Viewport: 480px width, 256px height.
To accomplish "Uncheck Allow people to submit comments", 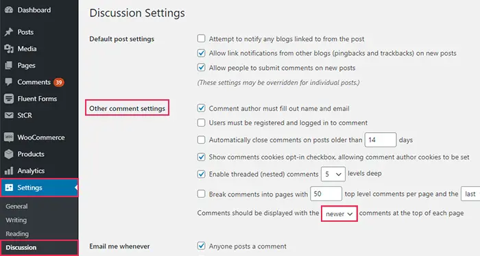I will [201, 67].
